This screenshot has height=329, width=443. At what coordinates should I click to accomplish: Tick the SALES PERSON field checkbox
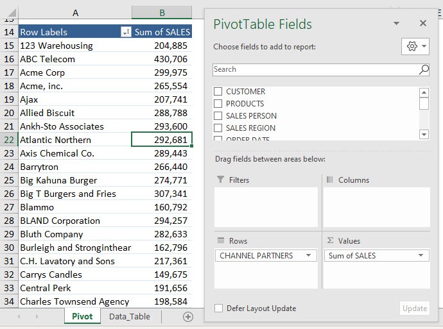(x=218, y=115)
